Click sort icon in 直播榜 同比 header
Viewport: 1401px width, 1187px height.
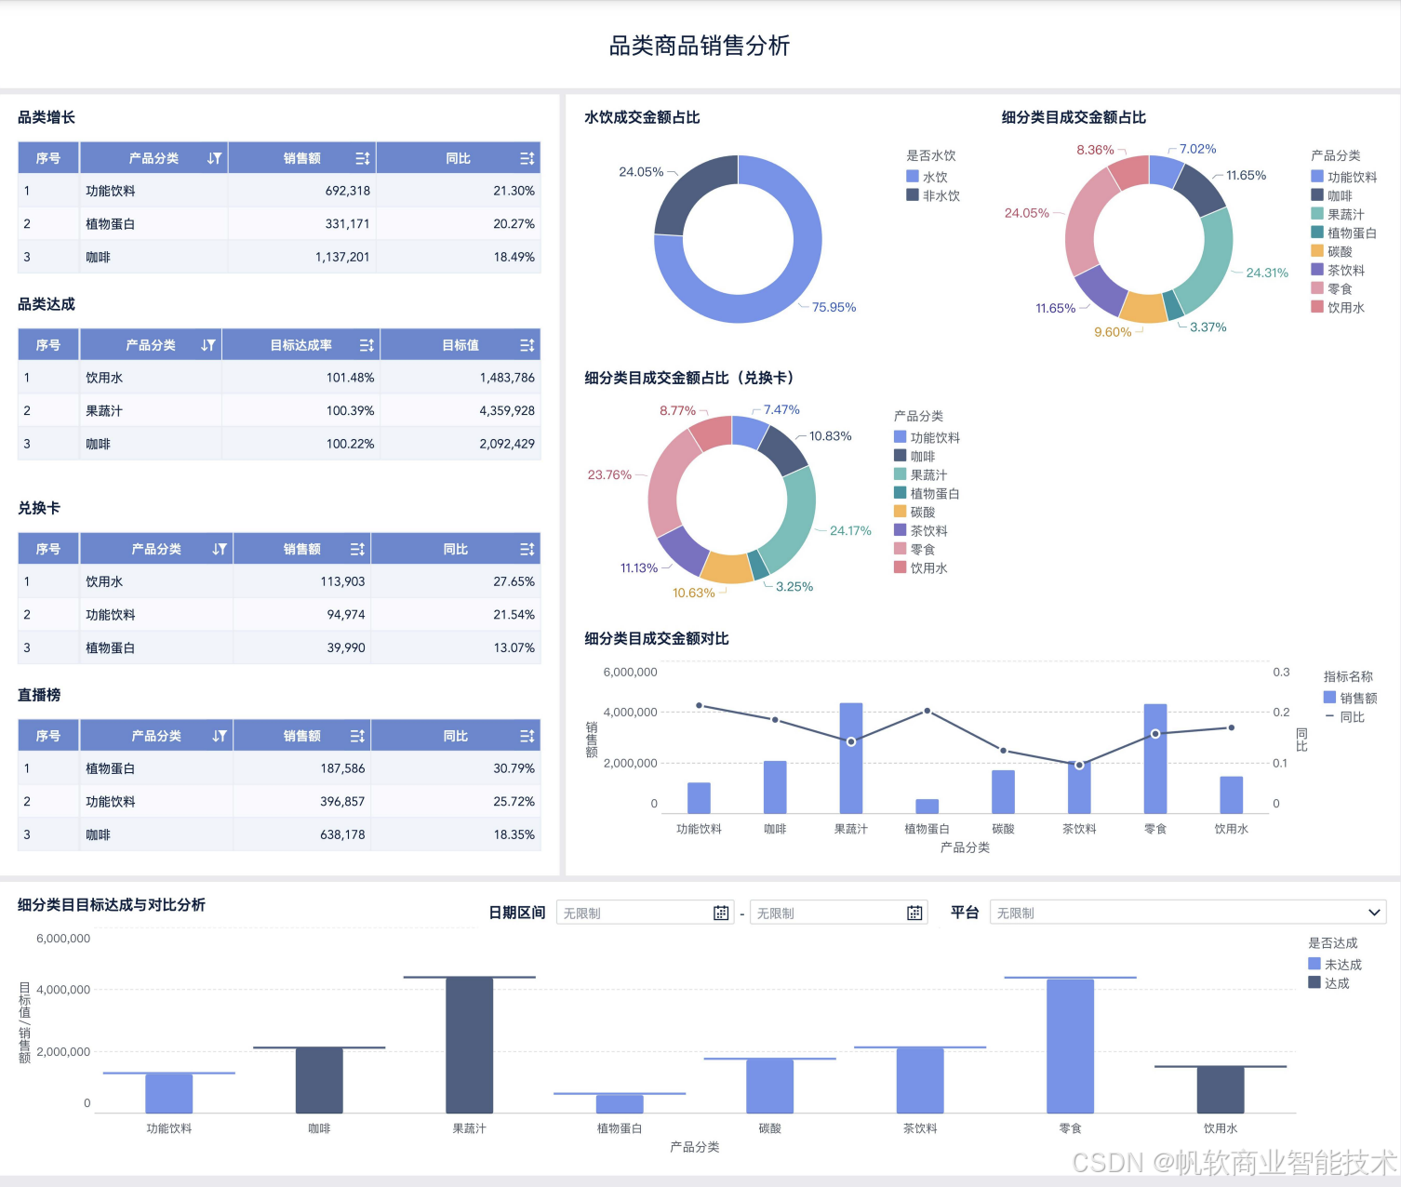click(527, 736)
